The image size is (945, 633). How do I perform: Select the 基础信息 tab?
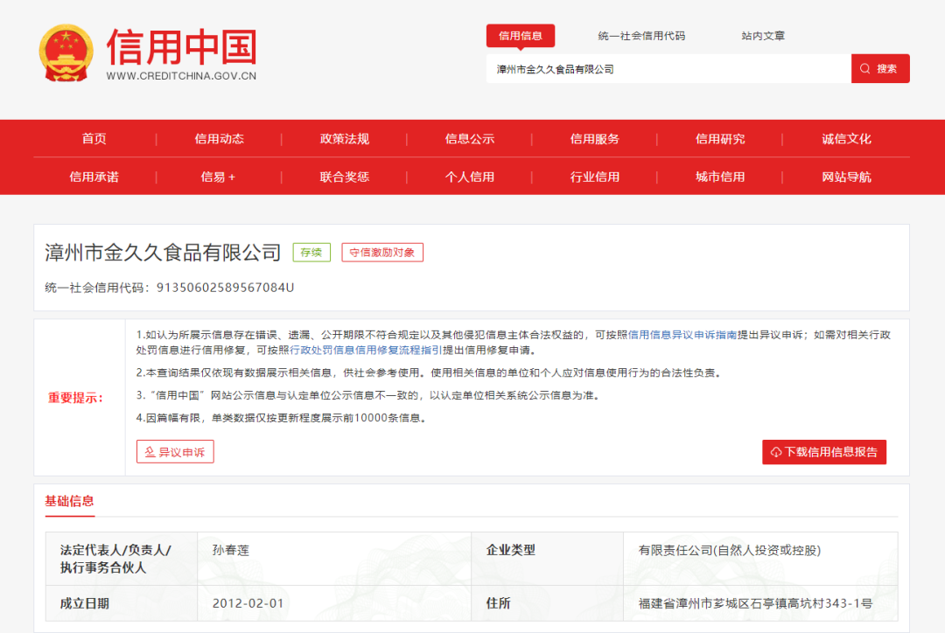[x=70, y=501]
